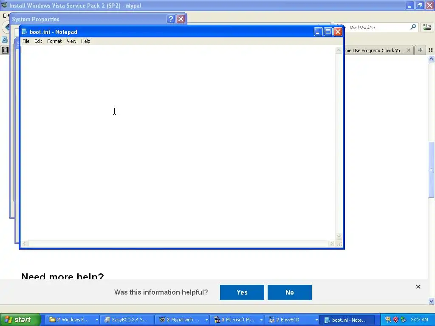Viewport: 435px width, 326px height.
Task: Click the 51m toolbar icon in Mypal
Action: coord(427,27)
